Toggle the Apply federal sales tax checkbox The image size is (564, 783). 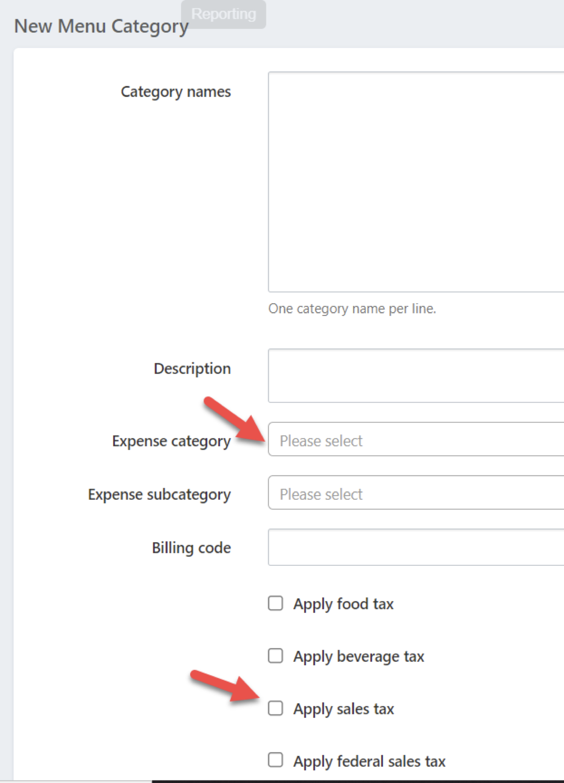point(276,760)
